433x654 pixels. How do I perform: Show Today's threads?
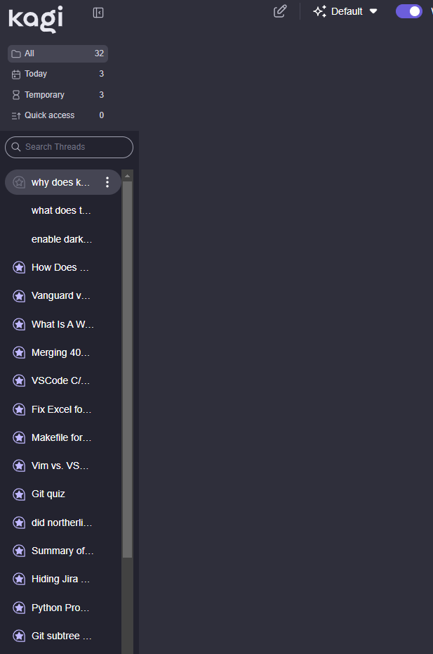click(x=58, y=74)
